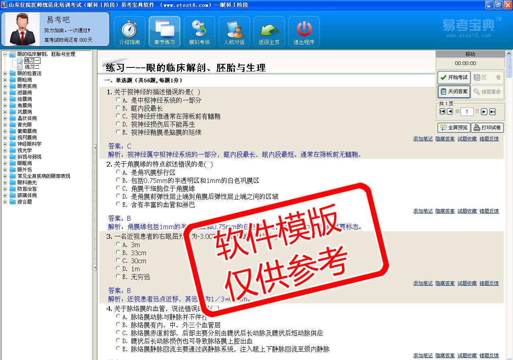Screen dimensions: 513x360
Task: Open 练习二 in the chapter tree
Action: tap(32, 67)
